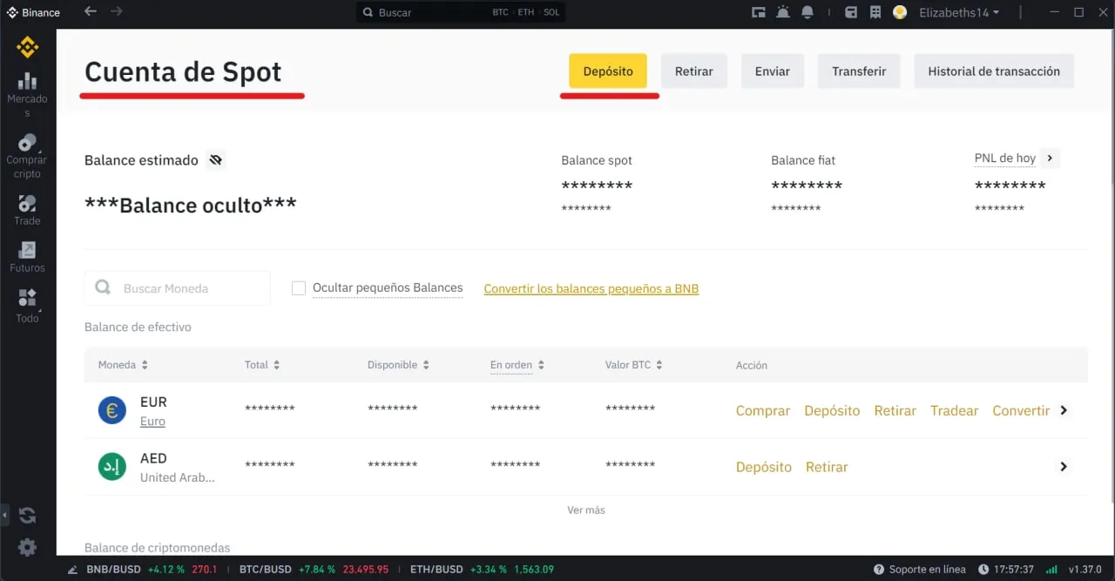This screenshot has width=1115, height=581.
Task: Click the clock icon in the status bar
Action: coord(983,570)
